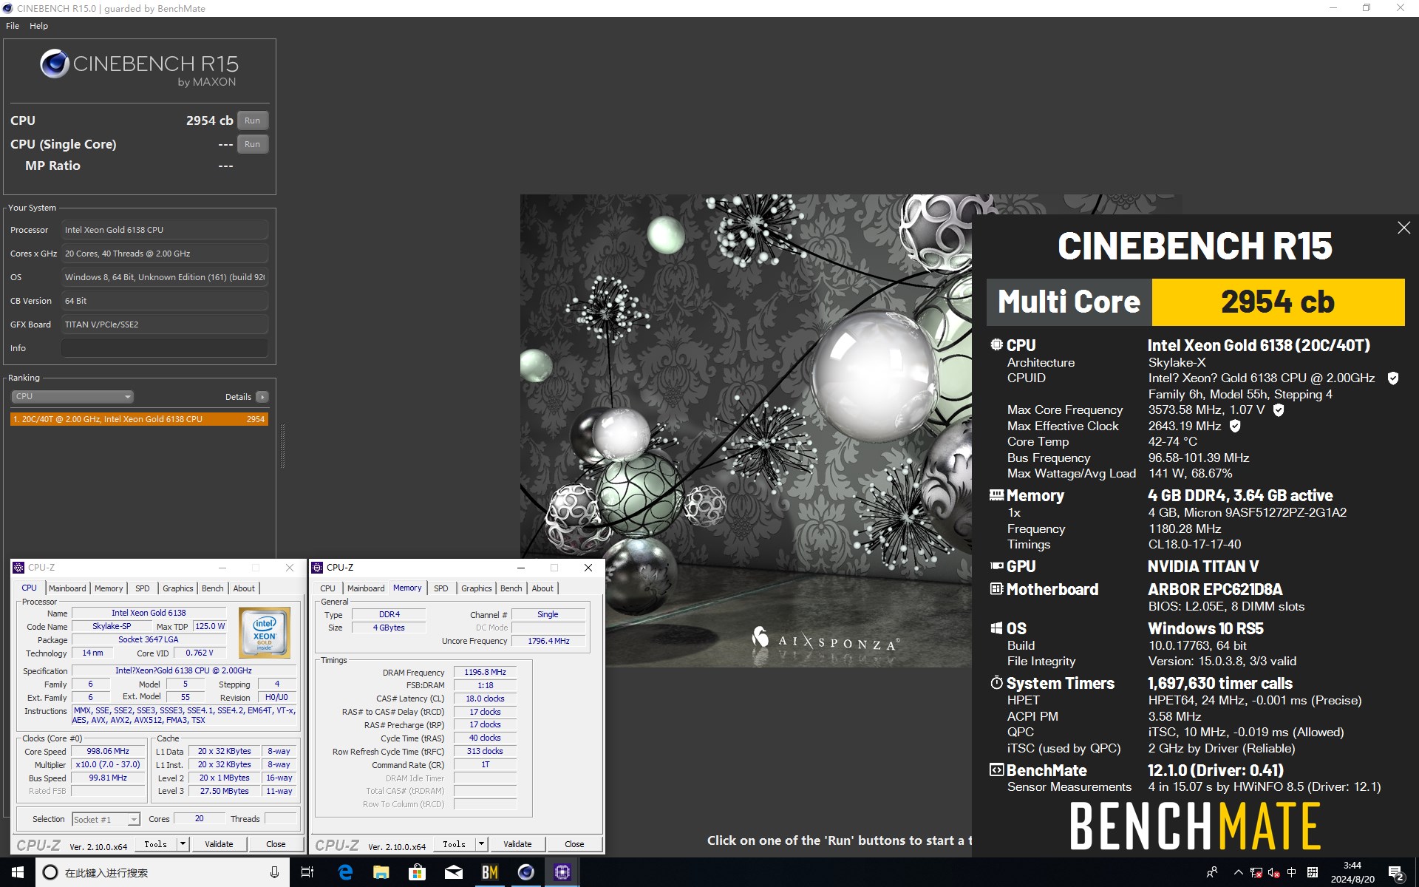Open File Explorer from taskbar
The width and height of the screenshot is (1419, 887).
click(381, 872)
